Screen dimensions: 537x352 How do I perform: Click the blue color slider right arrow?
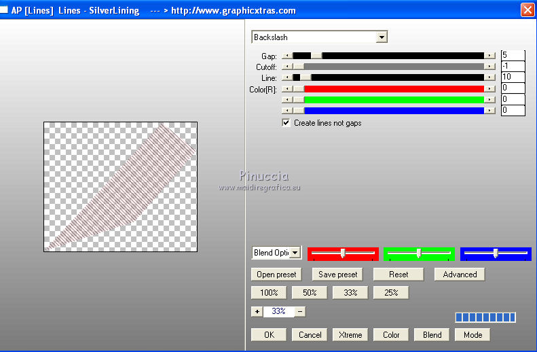(x=489, y=111)
